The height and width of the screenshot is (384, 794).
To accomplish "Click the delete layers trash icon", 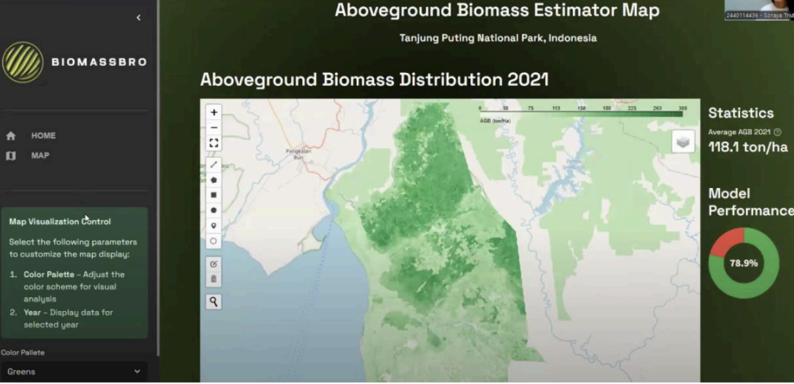I will tap(213, 279).
